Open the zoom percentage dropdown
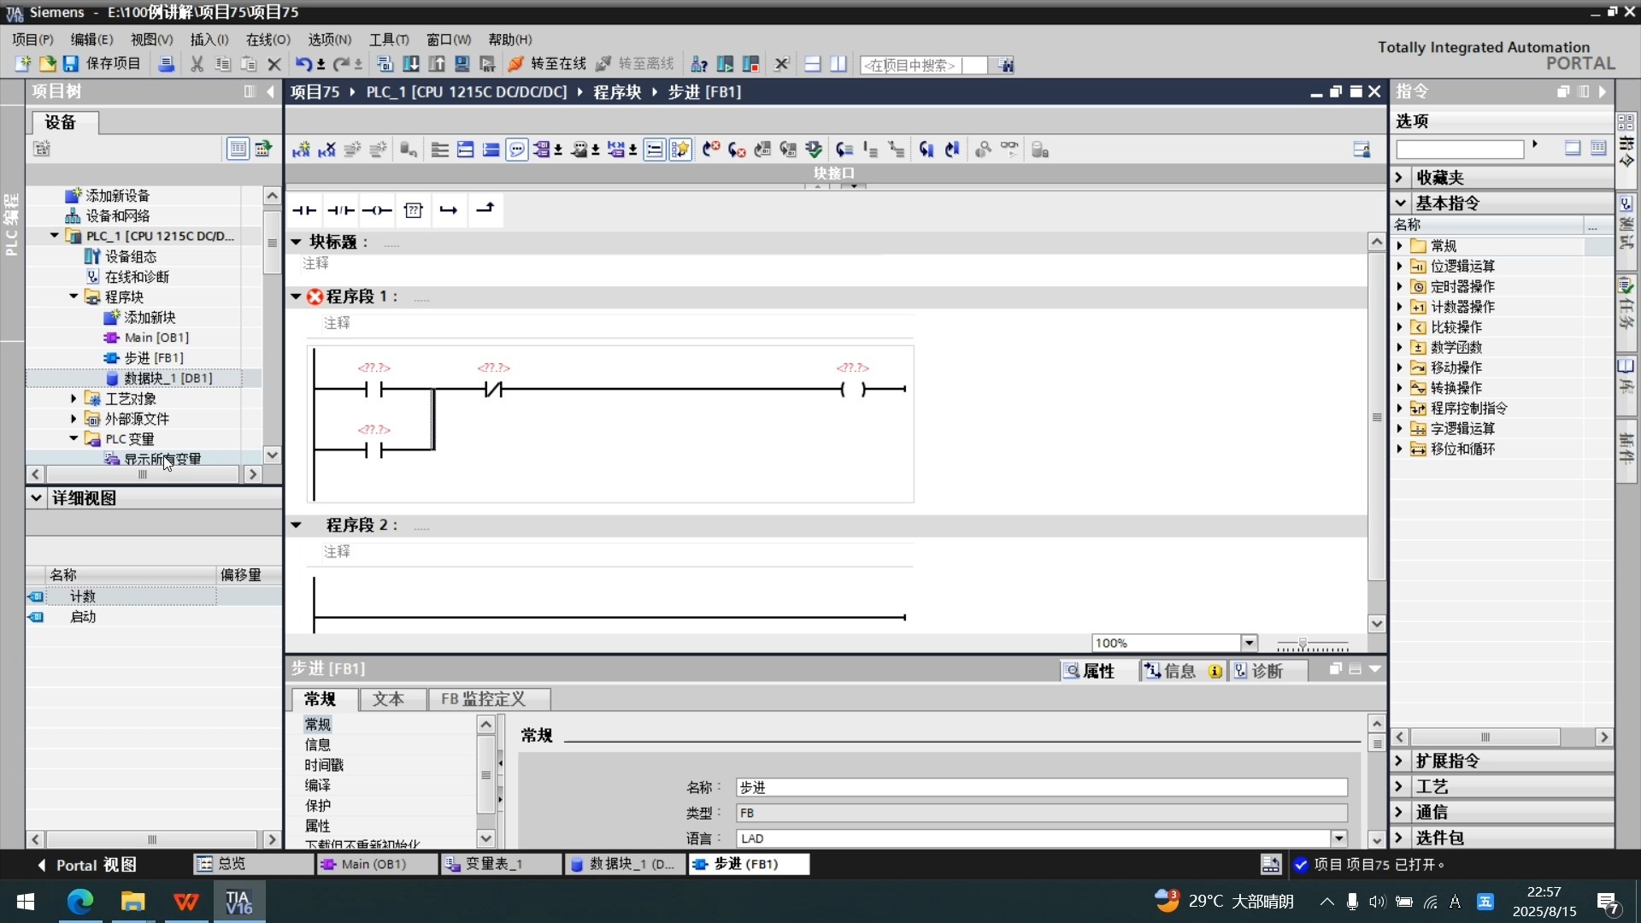 point(1249,643)
